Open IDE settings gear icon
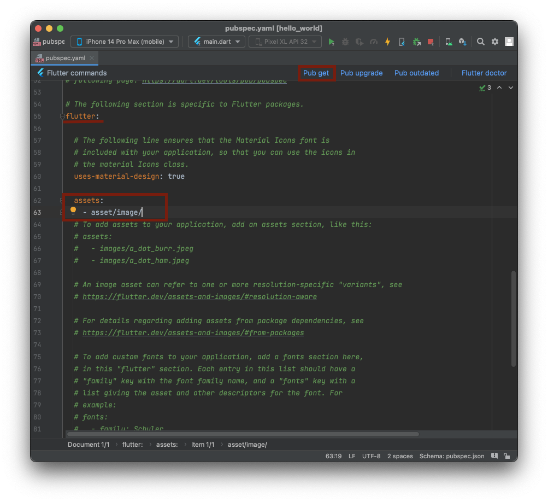 495,42
